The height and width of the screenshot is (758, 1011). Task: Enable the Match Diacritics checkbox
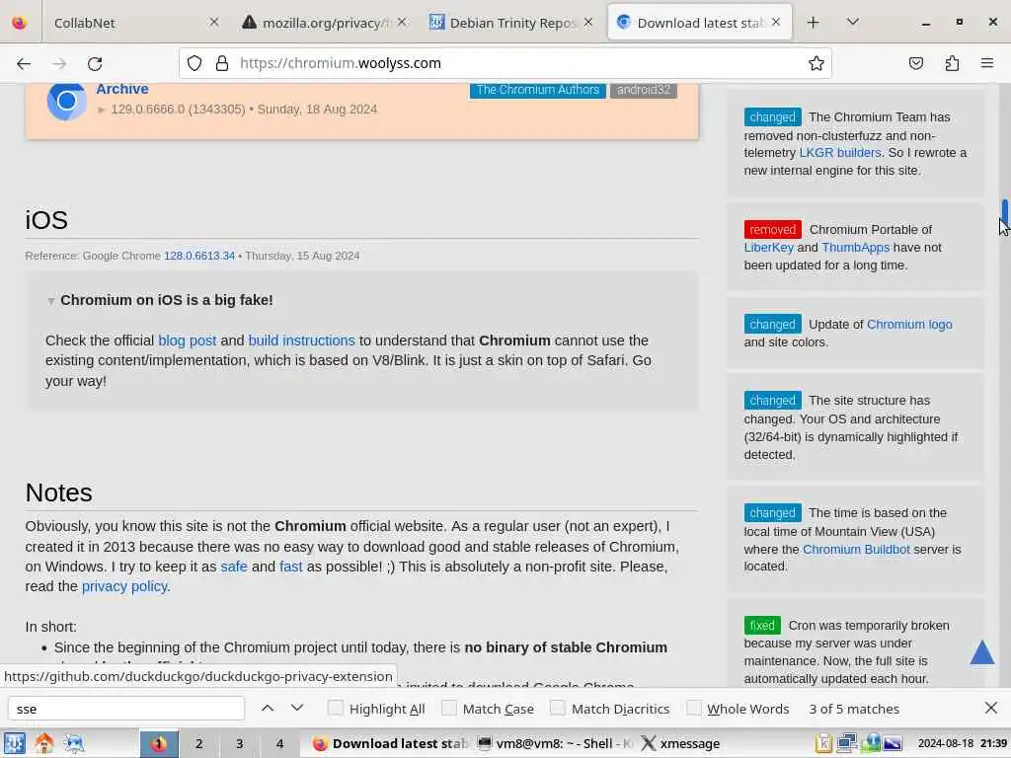click(557, 708)
